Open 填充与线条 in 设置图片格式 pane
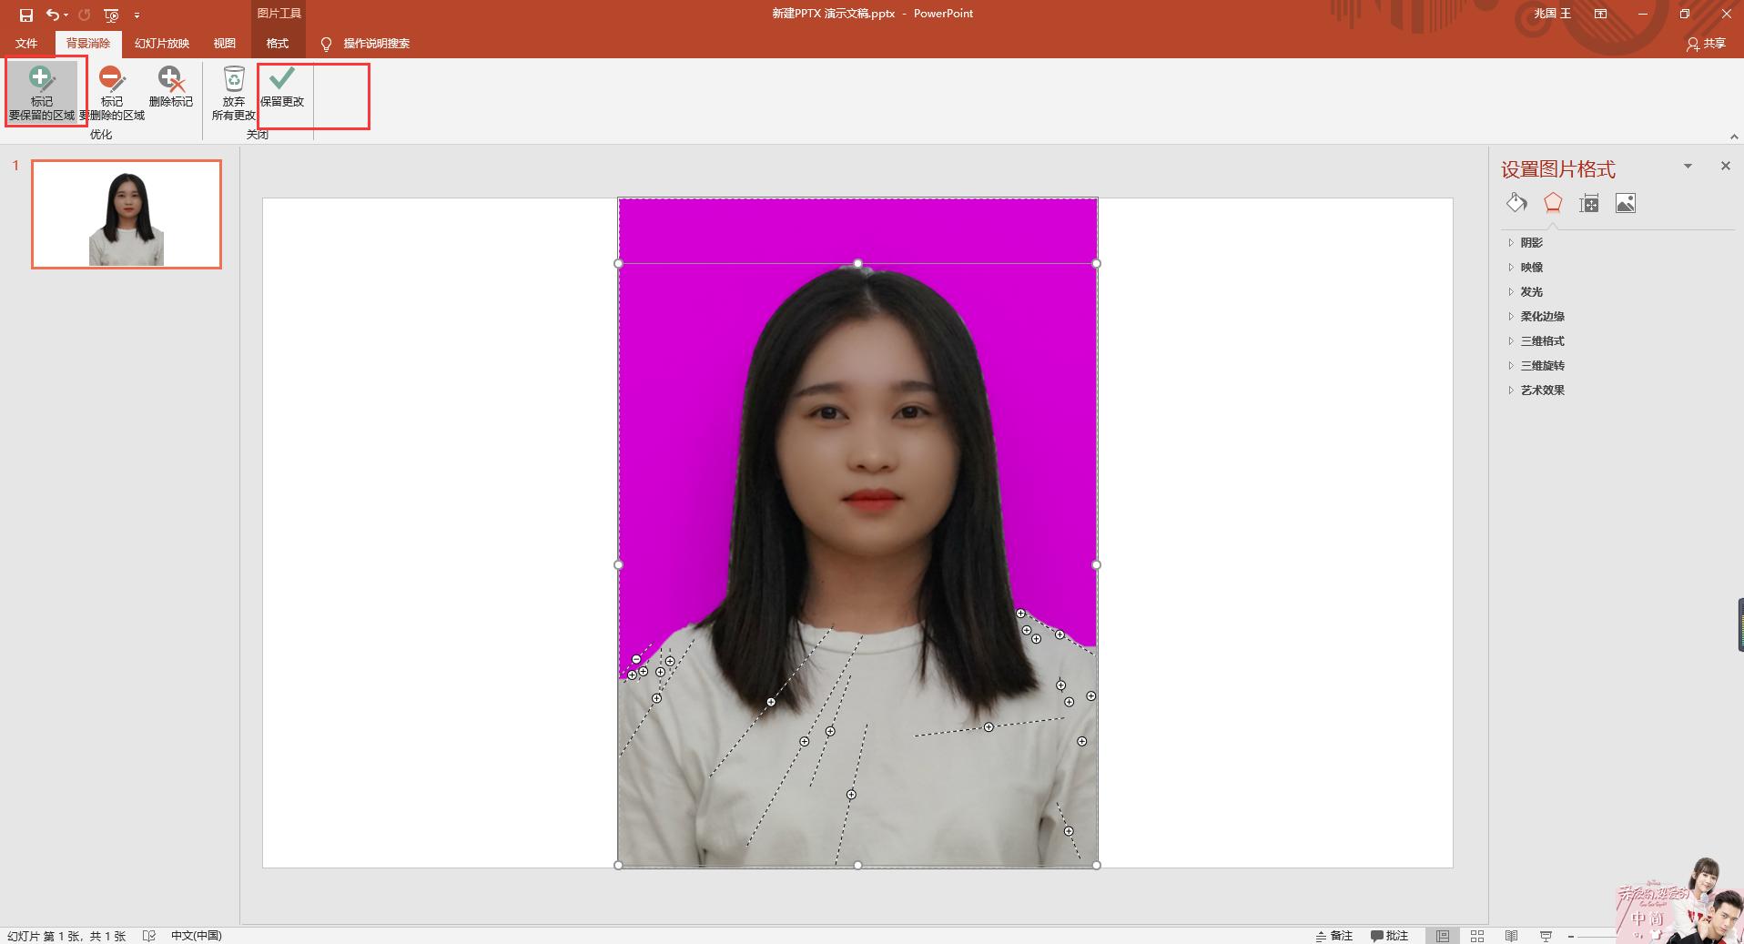This screenshot has height=944, width=1744. [1516, 203]
